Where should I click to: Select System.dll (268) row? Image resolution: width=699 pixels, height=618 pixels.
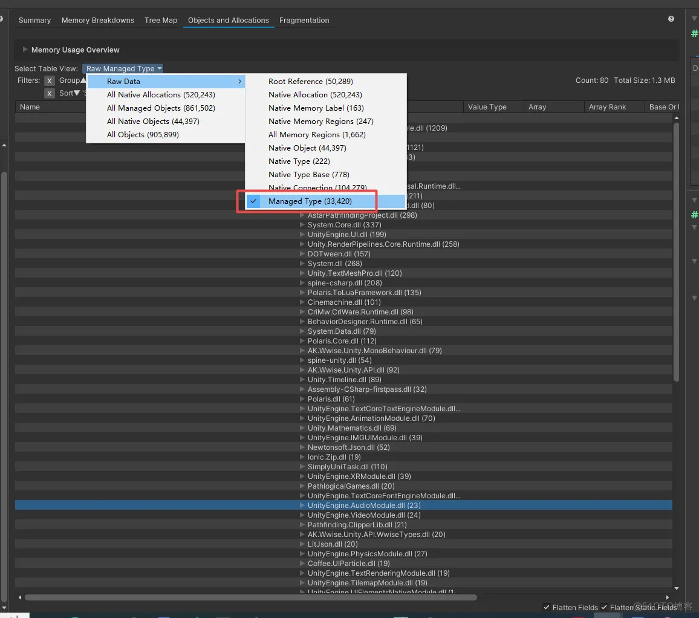tap(343, 264)
